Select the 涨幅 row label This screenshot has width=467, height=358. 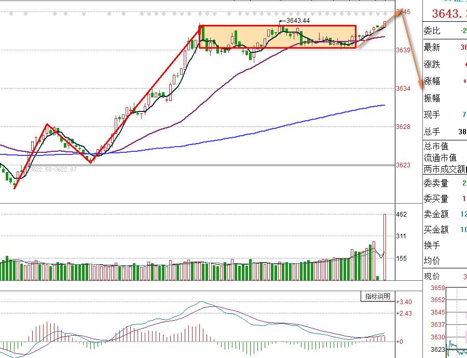(x=432, y=81)
